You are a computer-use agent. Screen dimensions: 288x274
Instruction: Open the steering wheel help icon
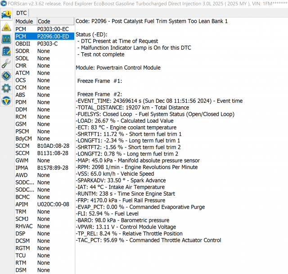tap(6, 100)
